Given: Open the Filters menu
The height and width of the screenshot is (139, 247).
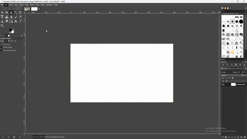Looking at the screenshot, I should point(43,5).
